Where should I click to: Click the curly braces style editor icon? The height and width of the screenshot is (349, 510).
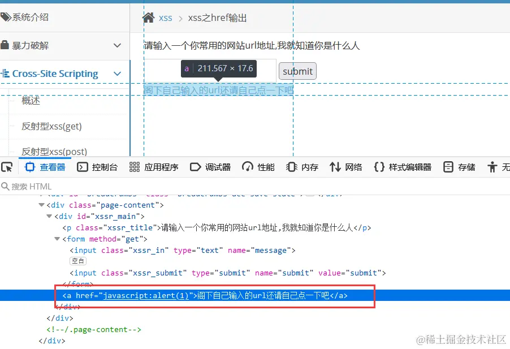coord(379,167)
